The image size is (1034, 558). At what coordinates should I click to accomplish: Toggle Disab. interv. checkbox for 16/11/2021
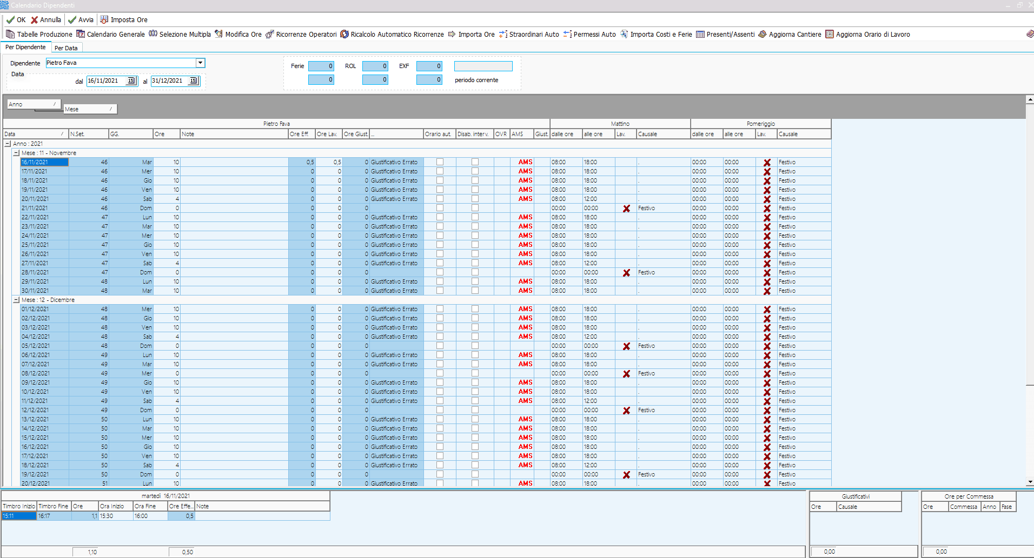tap(475, 162)
